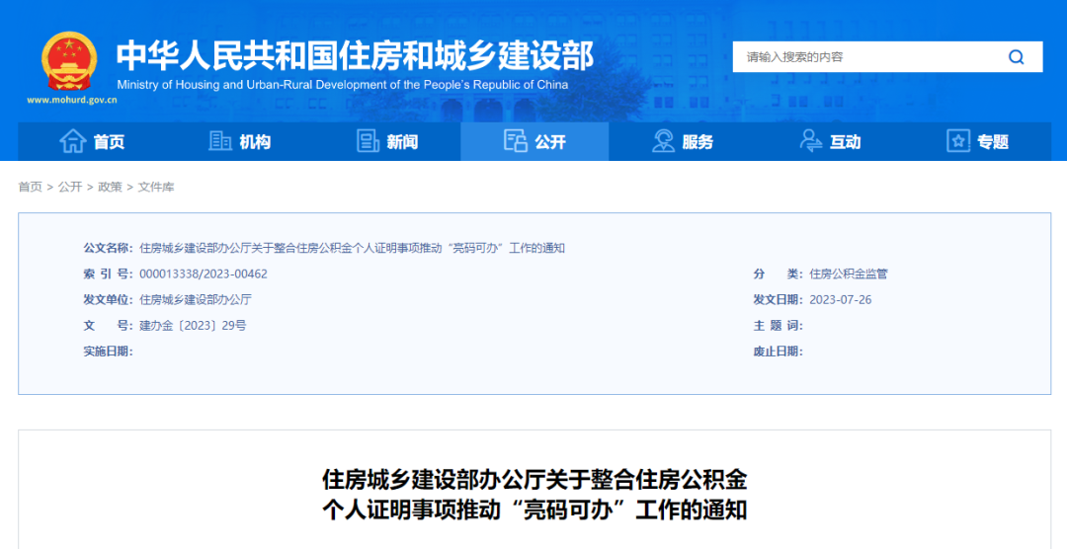
Task: Click the 主题词 label
Action: pos(779,326)
